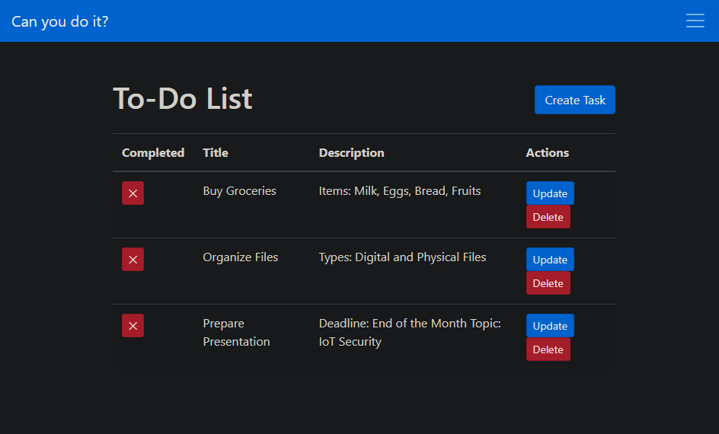Toggle completed status for Buy Groceries

click(133, 193)
